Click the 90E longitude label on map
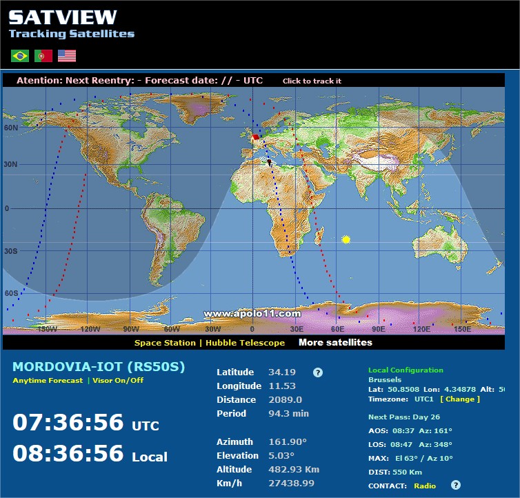This screenshot has width=520, height=498. coord(379,329)
